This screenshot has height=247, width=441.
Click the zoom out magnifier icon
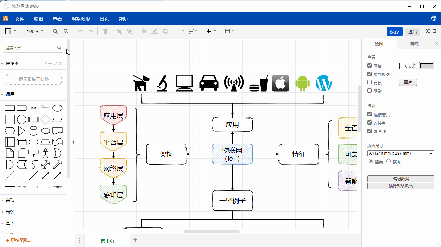pos(66,31)
